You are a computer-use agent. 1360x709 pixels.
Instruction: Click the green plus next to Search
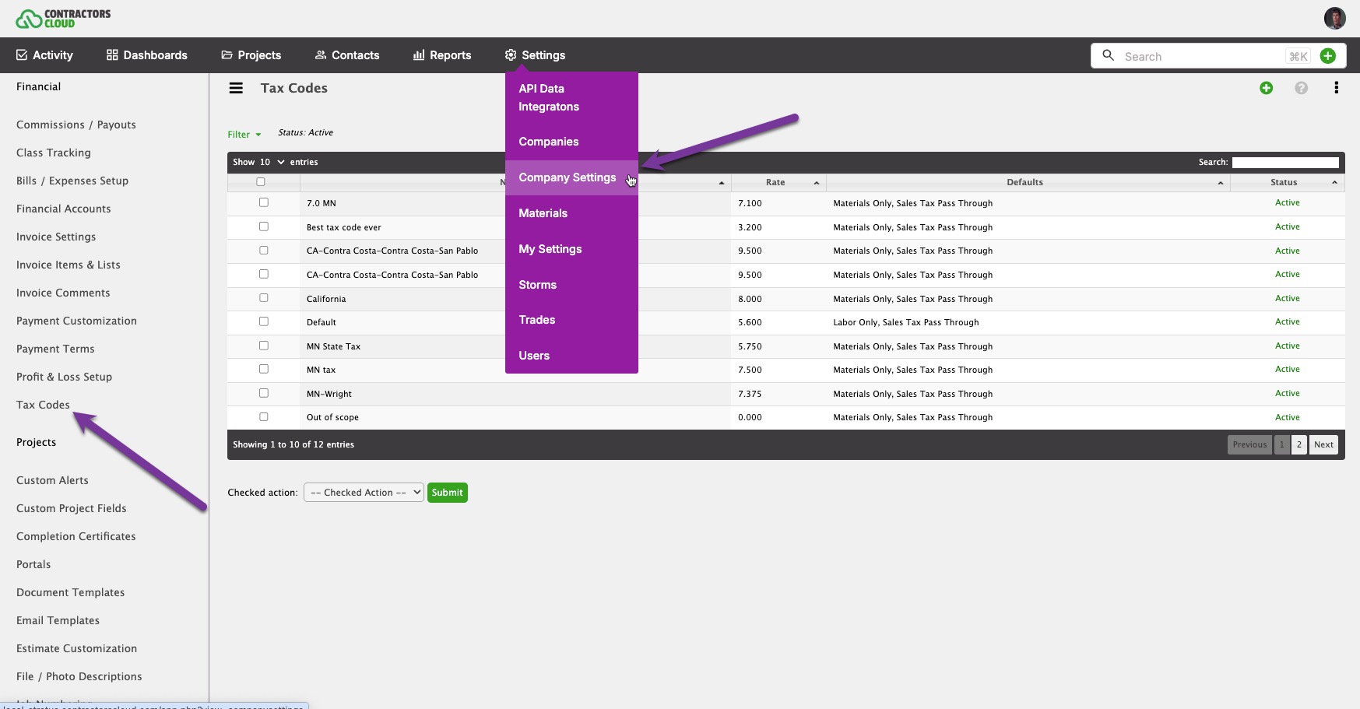(1328, 56)
